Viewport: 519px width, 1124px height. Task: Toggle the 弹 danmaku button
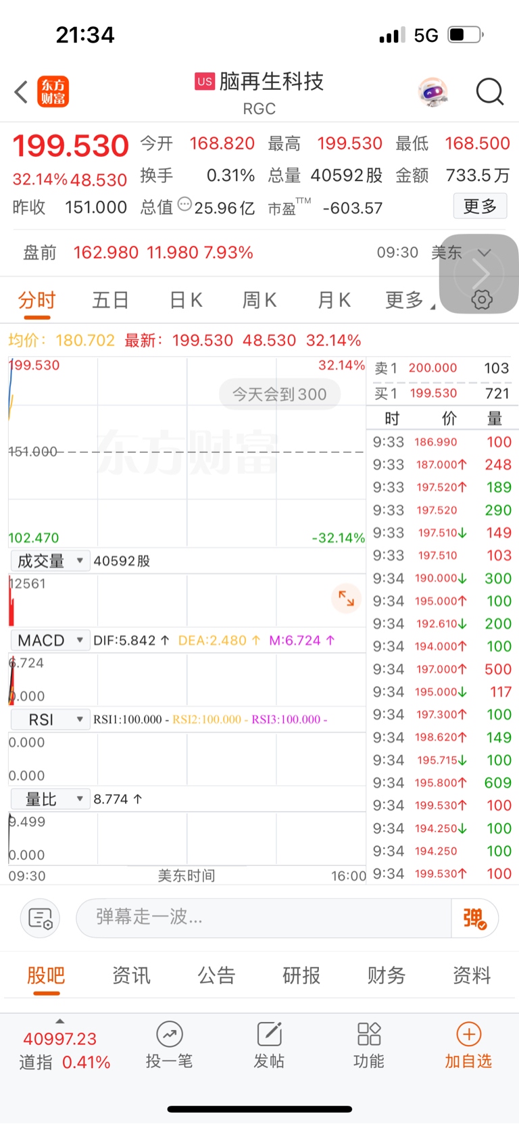pyautogui.click(x=474, y=918)
